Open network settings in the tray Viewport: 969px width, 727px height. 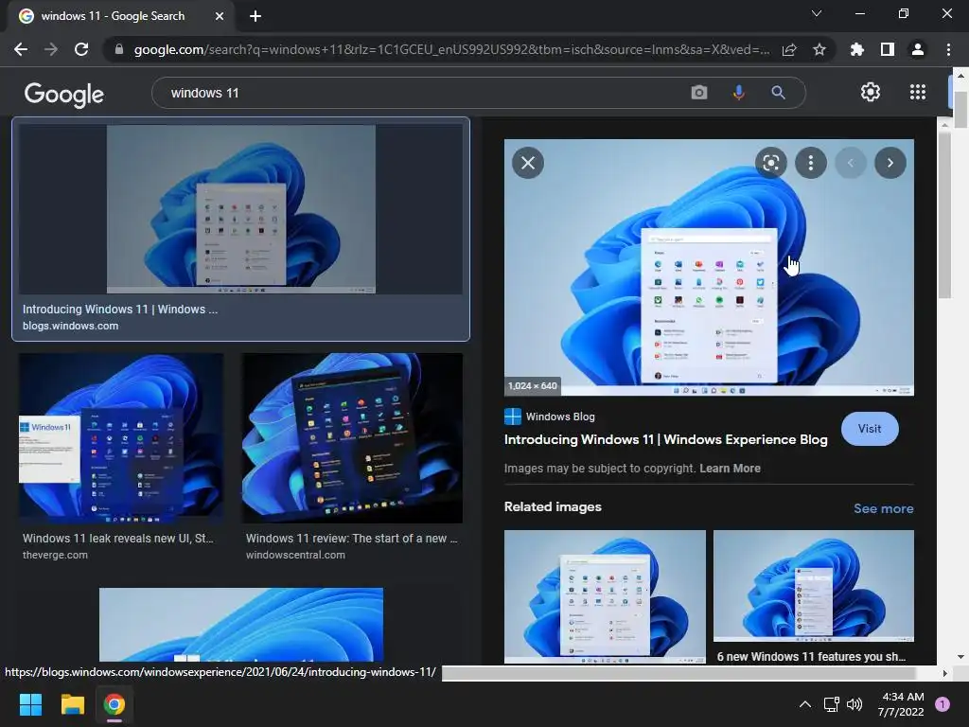coord(831,704)
